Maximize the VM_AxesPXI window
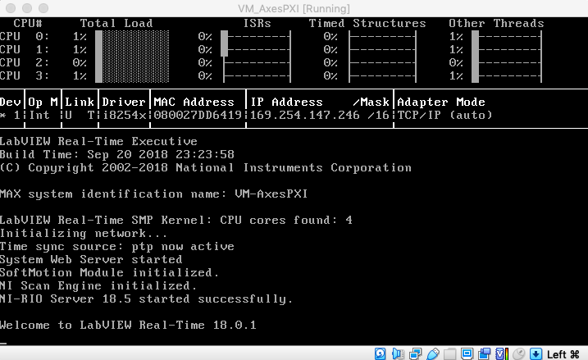 click(x=44, y=8)
